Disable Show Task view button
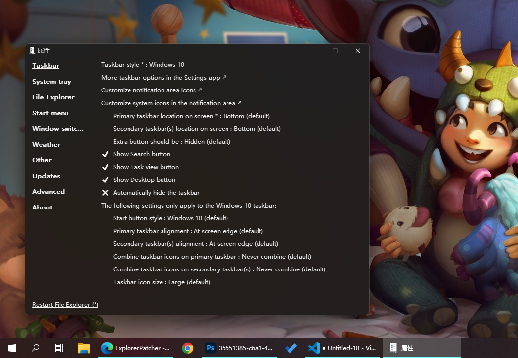 146,167
